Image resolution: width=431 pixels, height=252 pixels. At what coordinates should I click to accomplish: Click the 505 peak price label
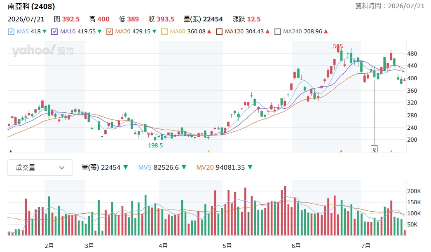pos(338,46)
